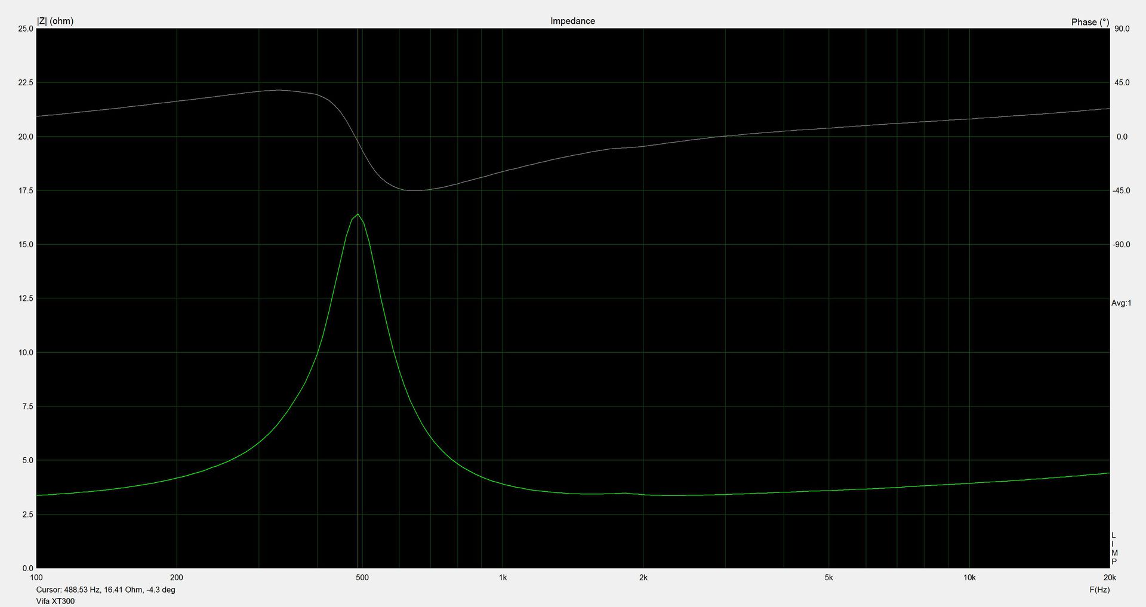Click the 2.5 ohm scale value
The image size is (1146, 607).
(x=27, y=514)
